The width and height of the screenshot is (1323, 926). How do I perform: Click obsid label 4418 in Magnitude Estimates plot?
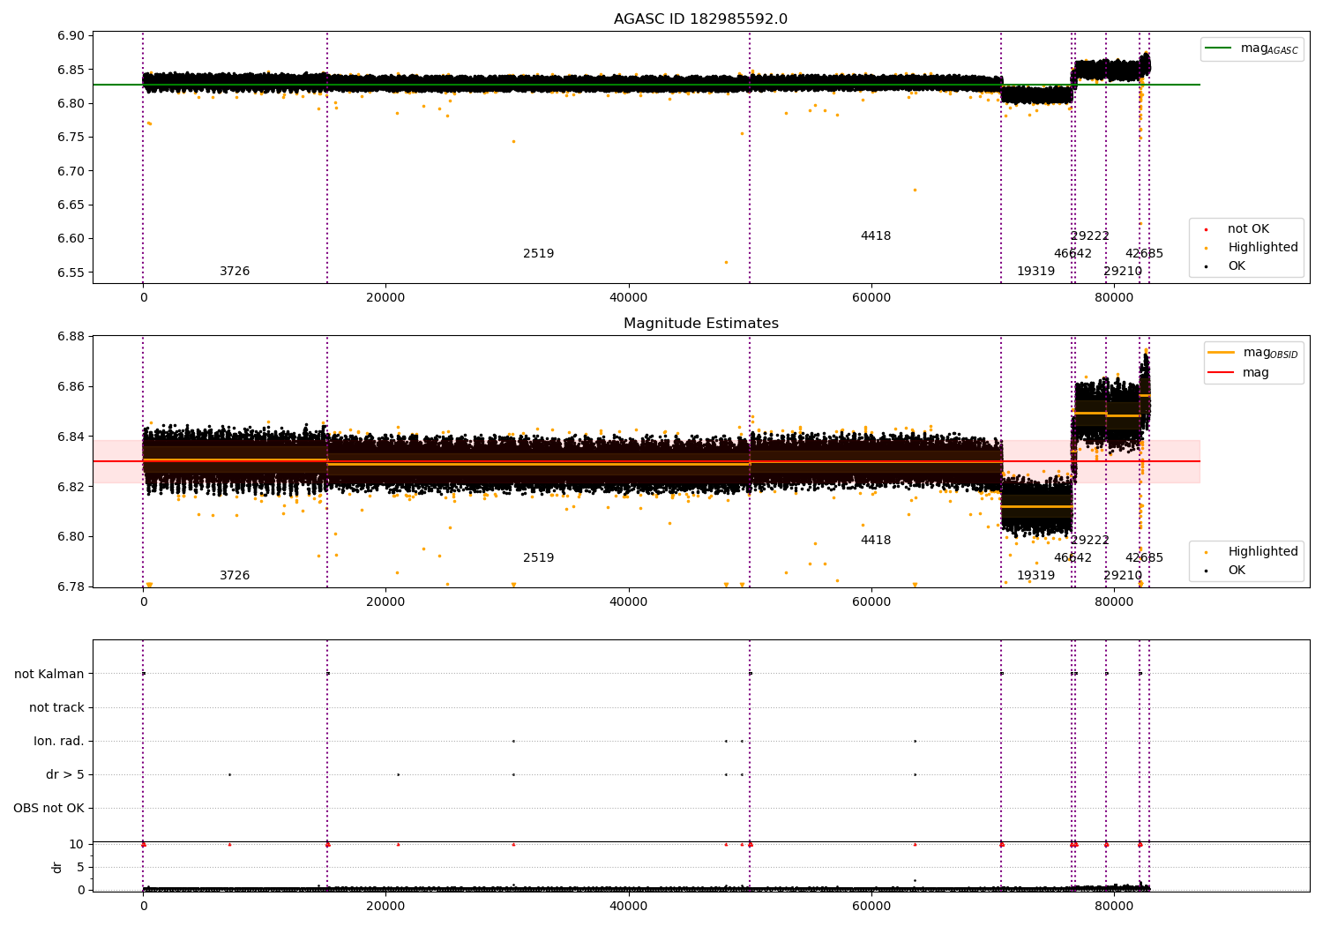pos(876,541)
